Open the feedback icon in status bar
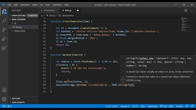The height and width of the screenshot is (110, 196). pos(187,106)
